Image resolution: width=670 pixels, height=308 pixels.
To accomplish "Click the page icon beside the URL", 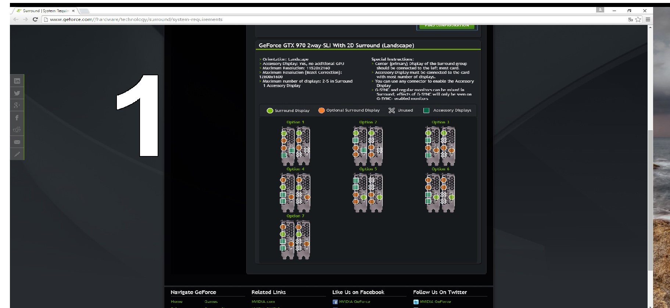I will click(46, 19).
